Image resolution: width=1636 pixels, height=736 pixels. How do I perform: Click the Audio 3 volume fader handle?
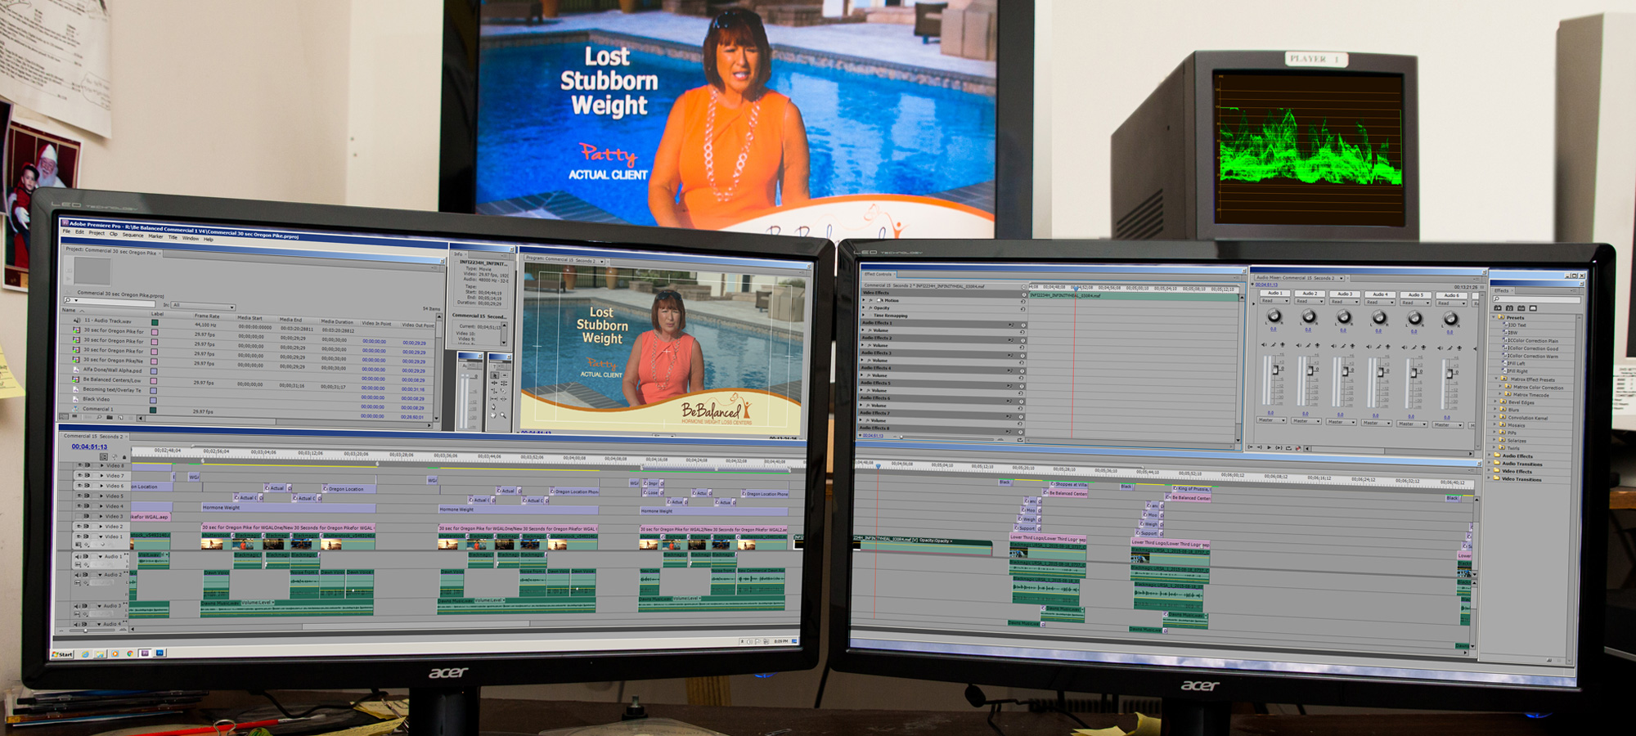[1346, 371]
